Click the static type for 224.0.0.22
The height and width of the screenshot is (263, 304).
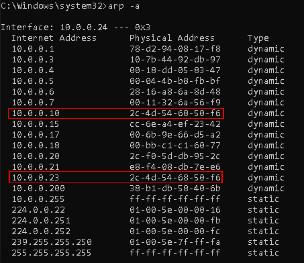click(x=263, y=210)
